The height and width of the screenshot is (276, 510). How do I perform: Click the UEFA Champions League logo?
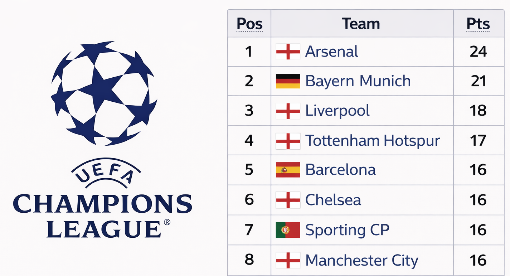103,140
